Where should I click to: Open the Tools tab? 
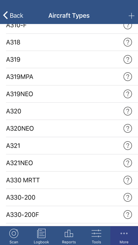point(96,236)
